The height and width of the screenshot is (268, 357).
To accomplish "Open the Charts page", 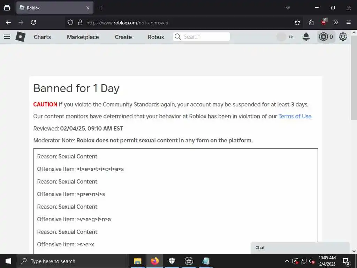I will pos(42,37).
